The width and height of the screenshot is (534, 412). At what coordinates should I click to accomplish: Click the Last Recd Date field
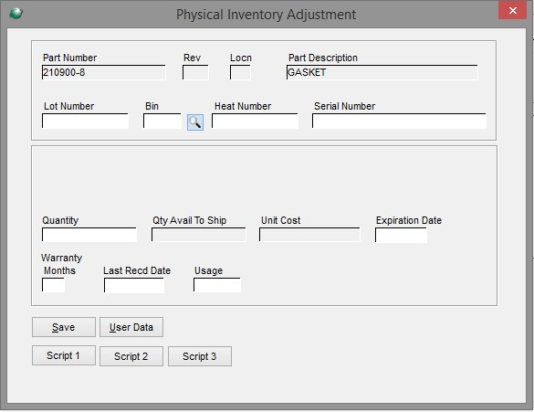click(134, 285)
